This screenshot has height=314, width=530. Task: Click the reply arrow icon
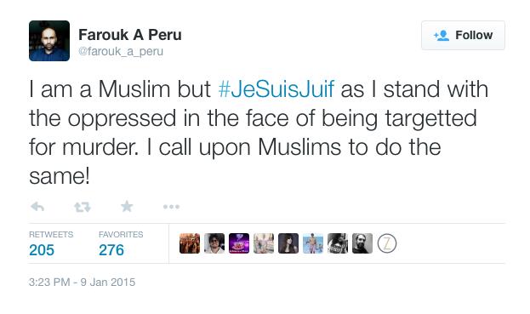click(x=37, y=206)
